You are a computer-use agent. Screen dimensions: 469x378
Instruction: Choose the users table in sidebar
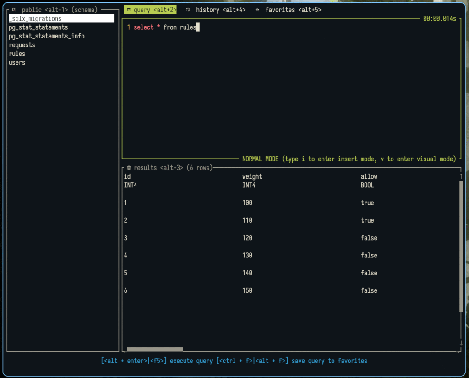tap(17, 62)
